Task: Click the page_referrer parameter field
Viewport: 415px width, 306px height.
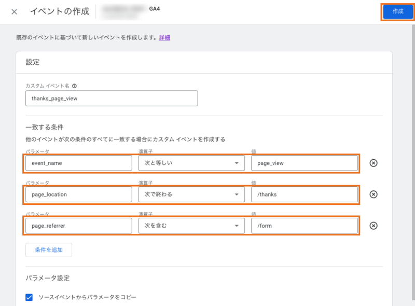Action: (79, 226)
